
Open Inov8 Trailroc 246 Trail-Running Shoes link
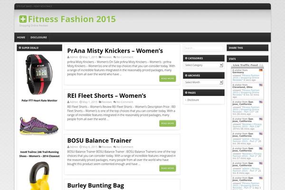point(39,154)
